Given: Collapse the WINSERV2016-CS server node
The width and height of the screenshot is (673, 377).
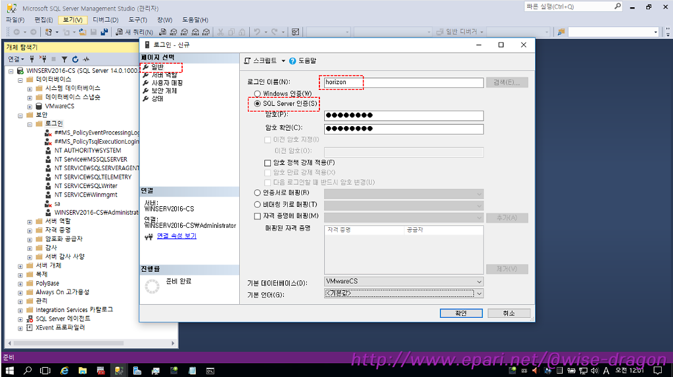Looking at the screenshot, I should click(11, 71).
